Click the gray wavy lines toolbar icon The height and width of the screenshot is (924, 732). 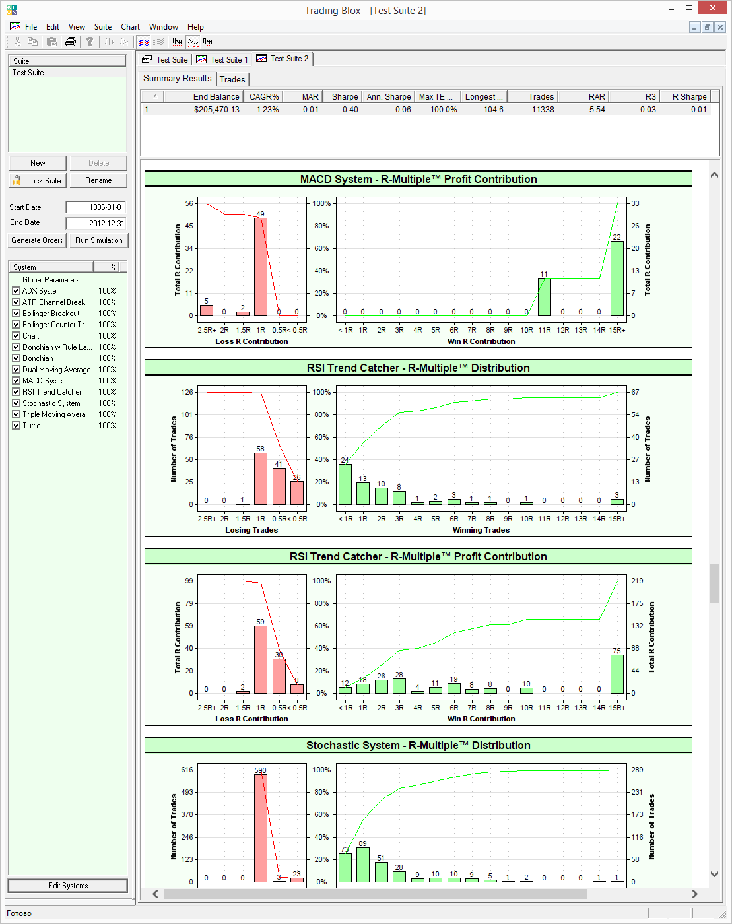click(158, 42)
